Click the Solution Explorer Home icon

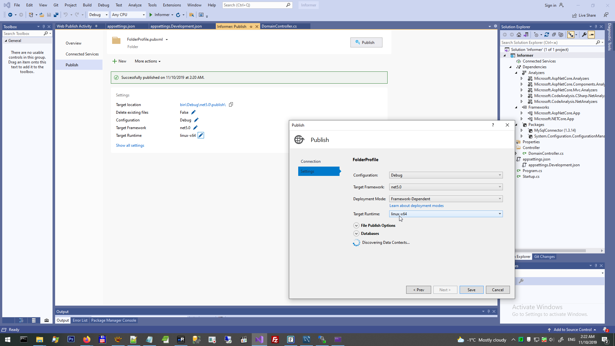pyautogui.click(x=519, y=35)
